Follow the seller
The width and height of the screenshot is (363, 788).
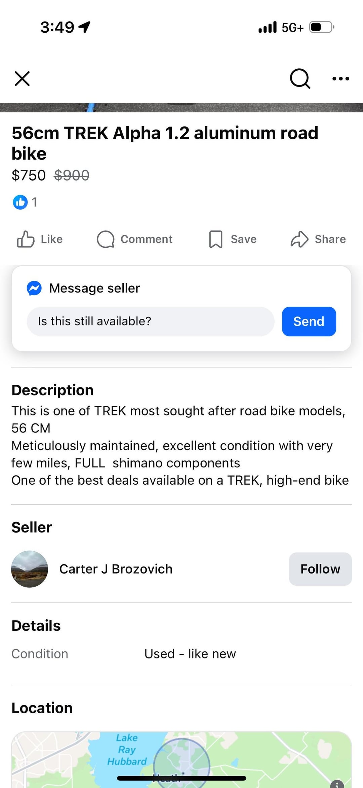(x=320, y=569)
